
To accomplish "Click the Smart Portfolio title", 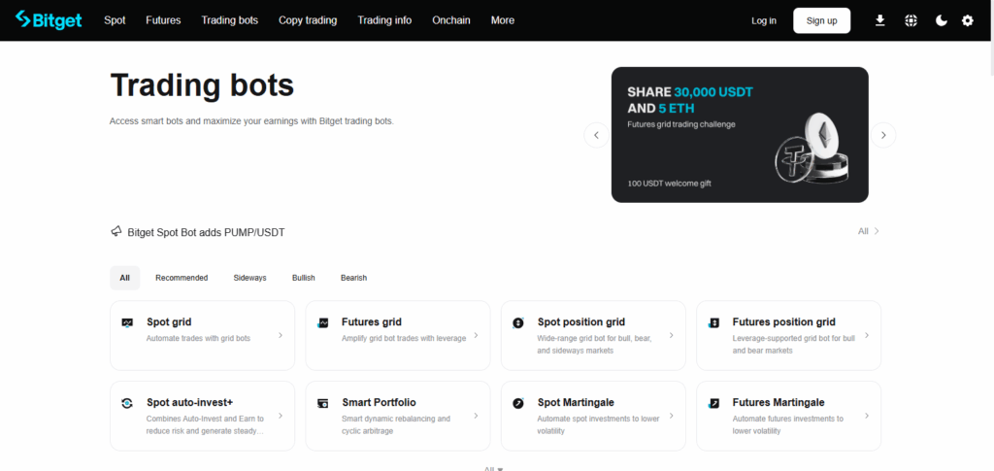I will (380, 403).
